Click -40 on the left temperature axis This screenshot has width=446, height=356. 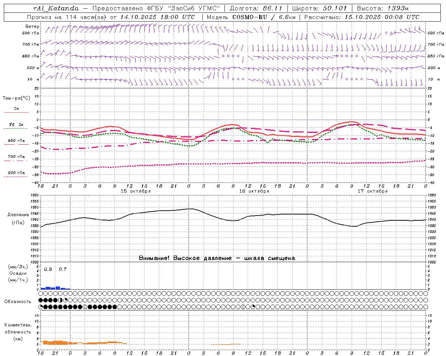coord(36,183)
